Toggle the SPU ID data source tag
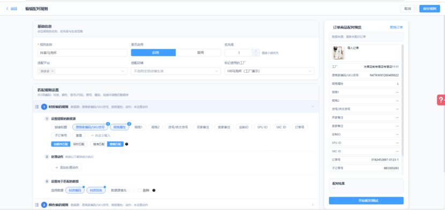The height and width of the screenshot is (210, 445). pos(263,127)
